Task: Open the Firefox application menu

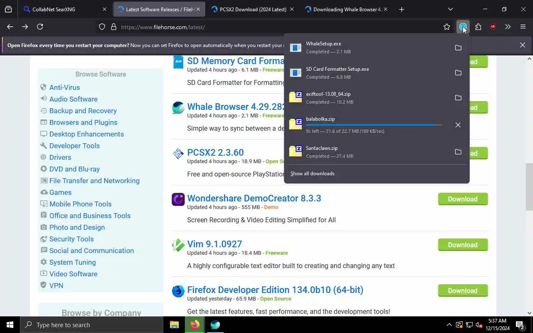Action: pyautogui.click(x=523, y=27)
